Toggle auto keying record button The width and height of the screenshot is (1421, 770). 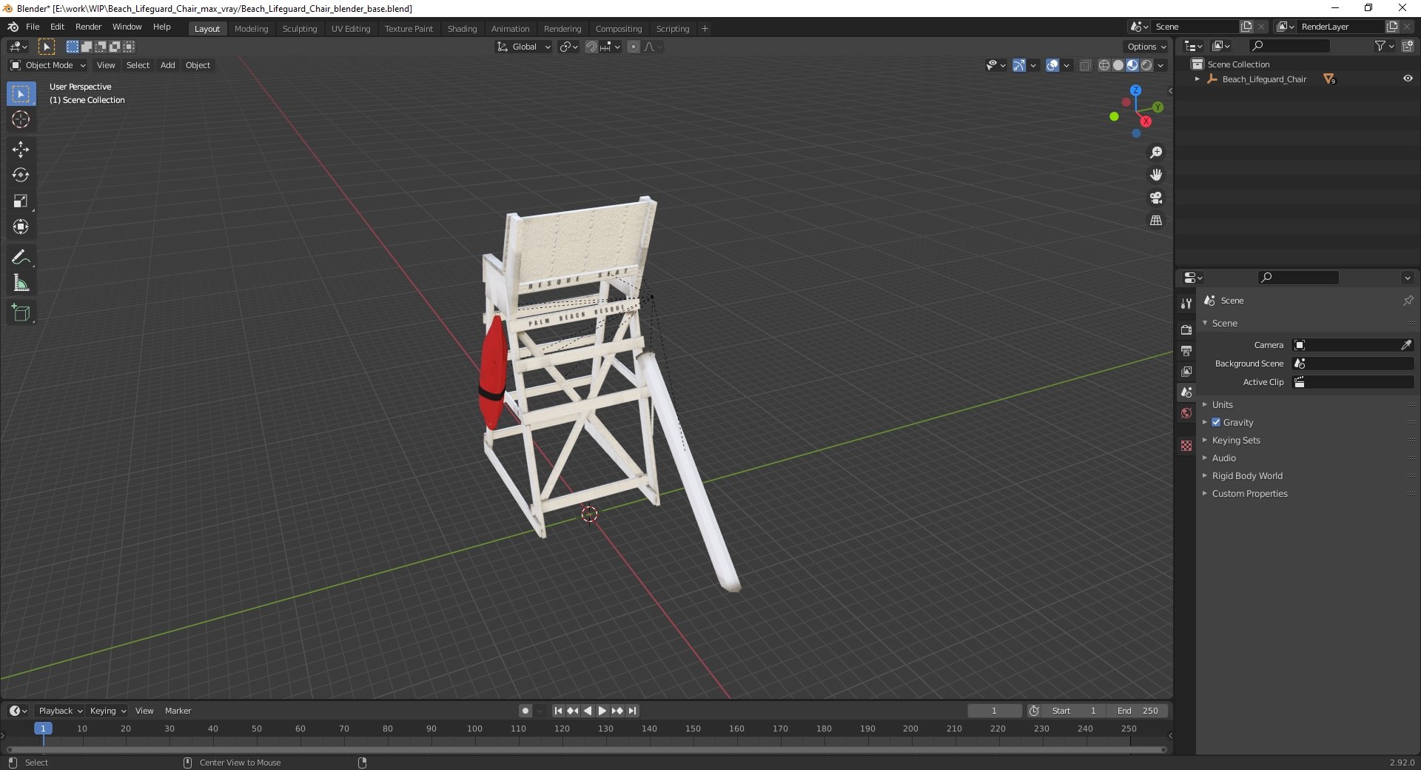coord(525,711)
